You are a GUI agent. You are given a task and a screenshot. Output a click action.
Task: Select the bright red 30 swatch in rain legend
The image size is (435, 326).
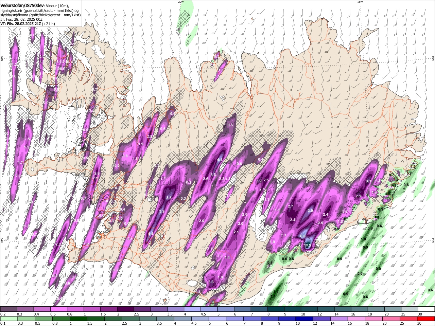tap(426, 319)
